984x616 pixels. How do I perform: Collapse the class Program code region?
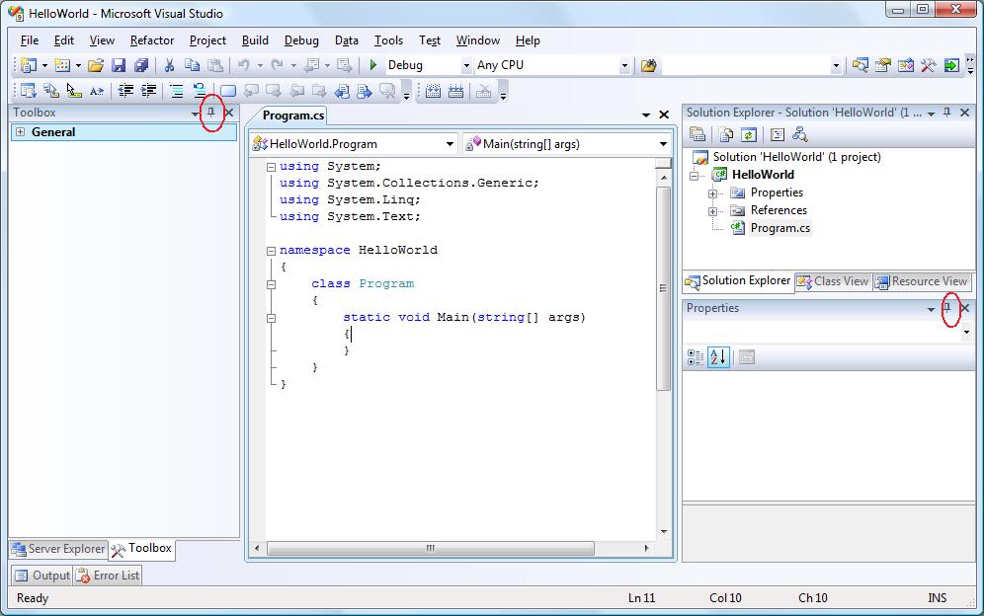271,284
